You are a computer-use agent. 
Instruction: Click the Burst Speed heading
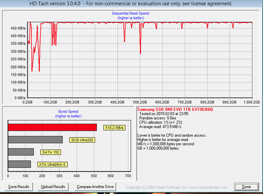pos(68,111)
